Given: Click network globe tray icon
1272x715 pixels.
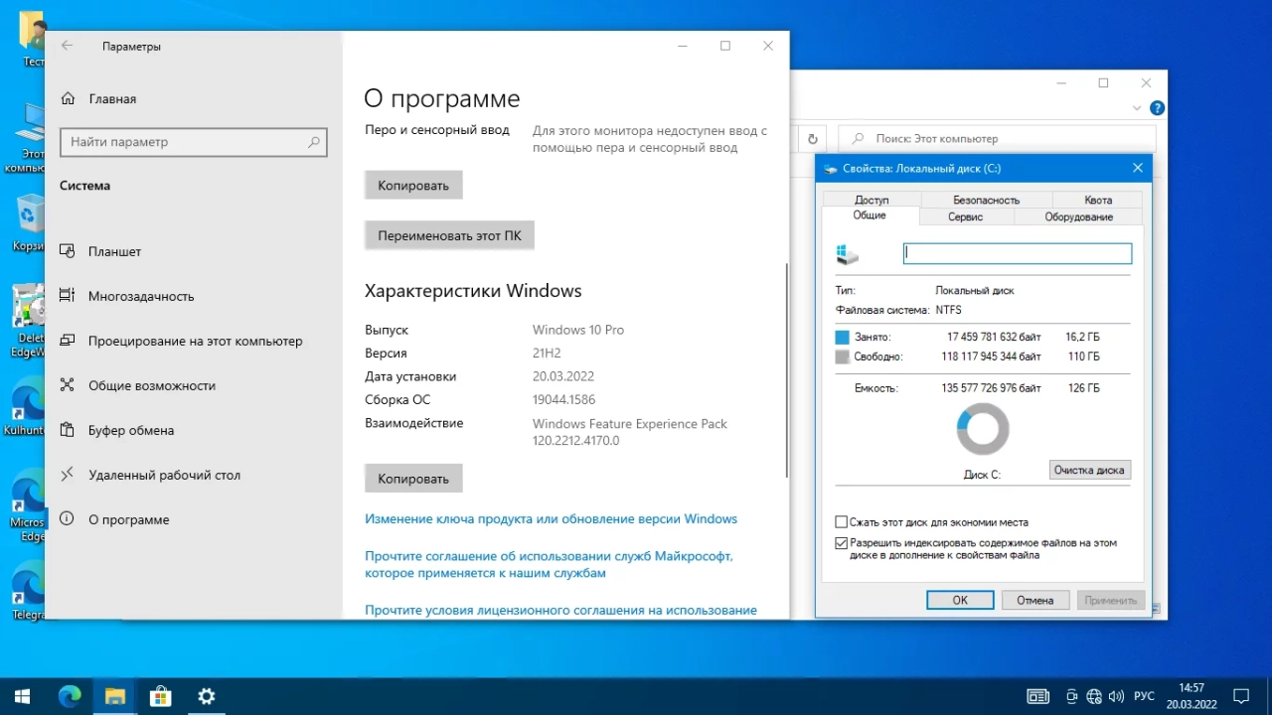Looking at the screenshot, I should (x=1094, y=696).
